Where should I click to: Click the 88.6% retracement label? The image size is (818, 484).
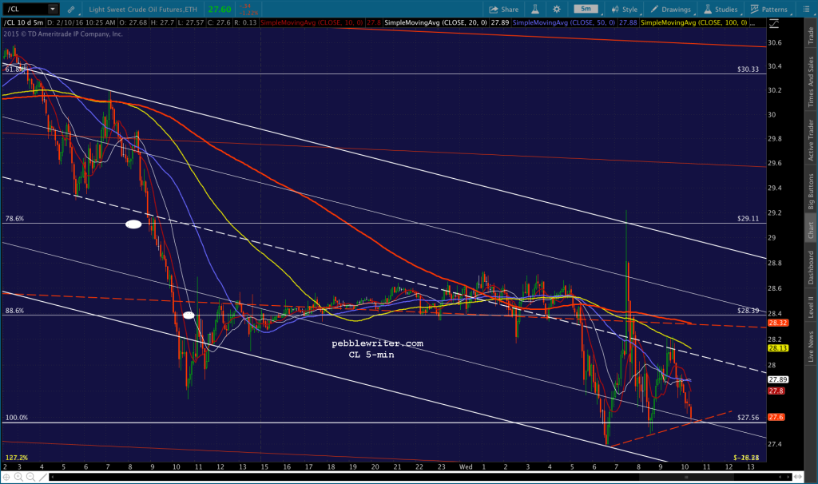coord(14,311)
